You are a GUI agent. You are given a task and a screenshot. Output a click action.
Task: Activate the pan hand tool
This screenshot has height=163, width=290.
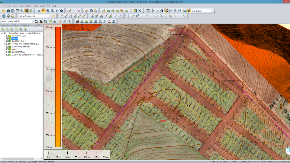coord(43,11)
